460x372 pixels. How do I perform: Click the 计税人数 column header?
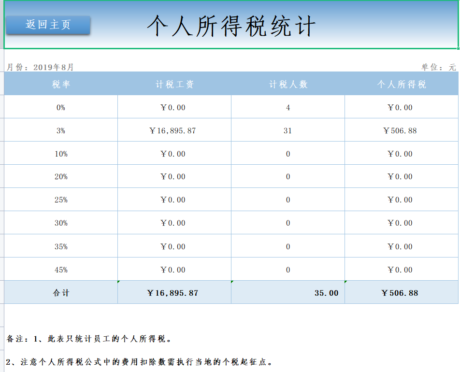coord(288,84)
